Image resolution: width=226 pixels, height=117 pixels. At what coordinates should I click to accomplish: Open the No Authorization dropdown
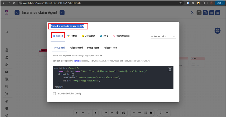[163, 36]
